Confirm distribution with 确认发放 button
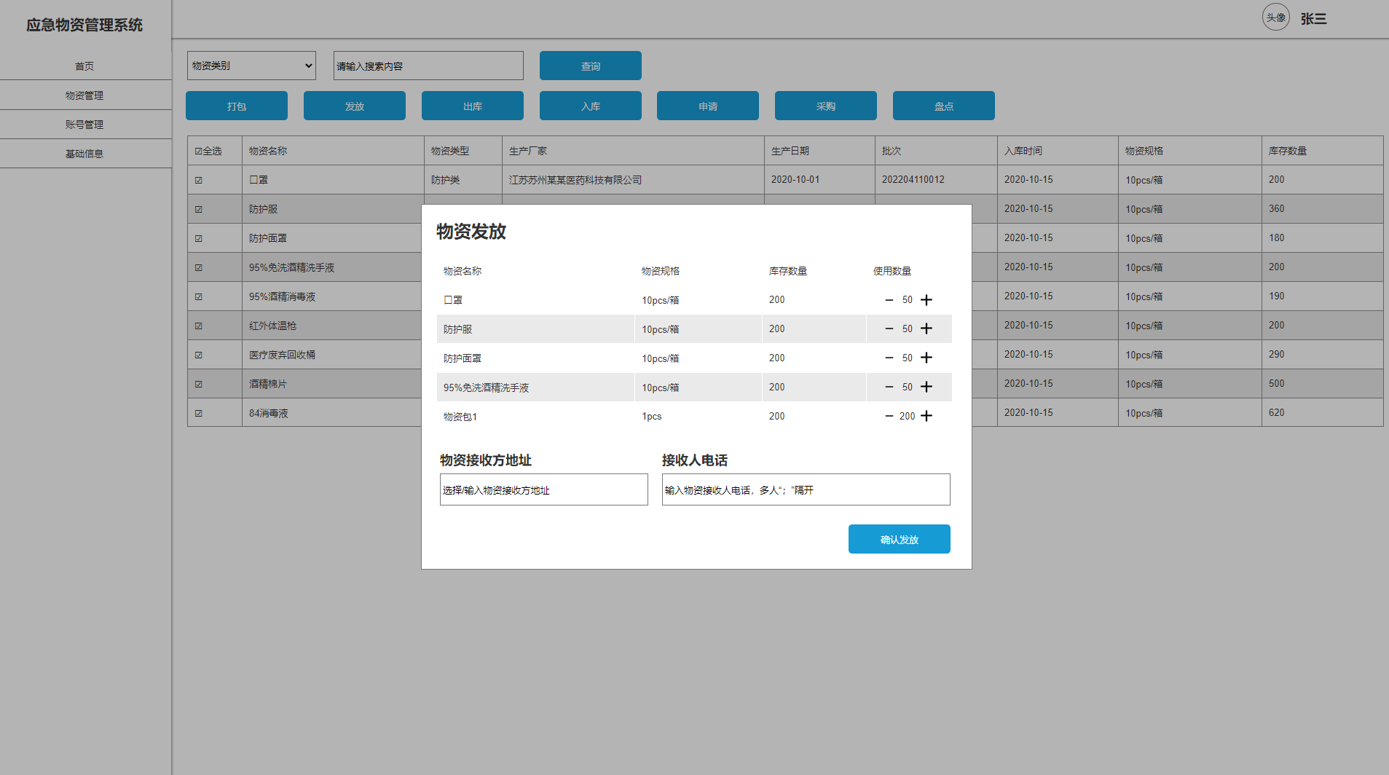The height and width of the screenshot is (775, 1389). 900,539
